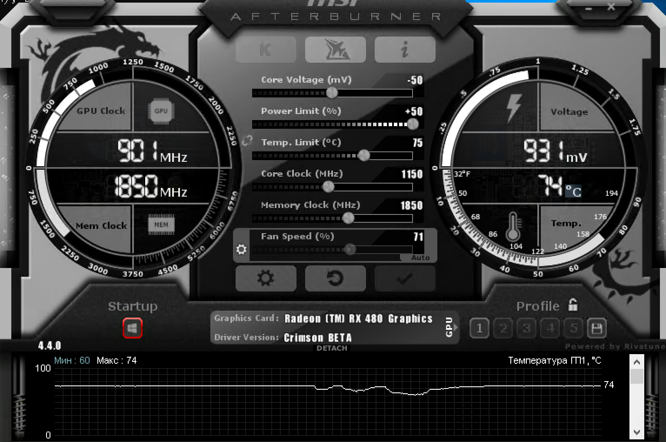Click the Temp. Limit slider handle
This screenshot has width=666, height=442.
click(x=364, y=155)
